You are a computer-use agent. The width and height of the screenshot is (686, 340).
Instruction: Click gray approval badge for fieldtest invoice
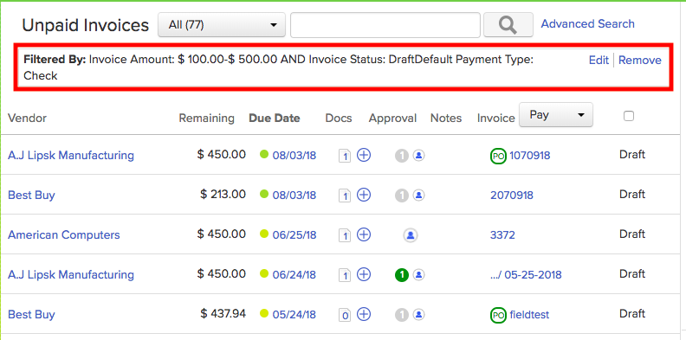click(x=402, y=315)
